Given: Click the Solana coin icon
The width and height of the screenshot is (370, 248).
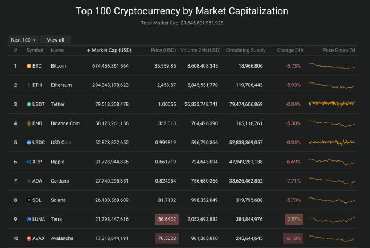Looking at the screenshot, I should coord(29,200).
